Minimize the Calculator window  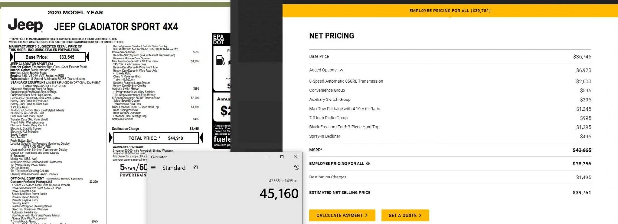(268, 157)
